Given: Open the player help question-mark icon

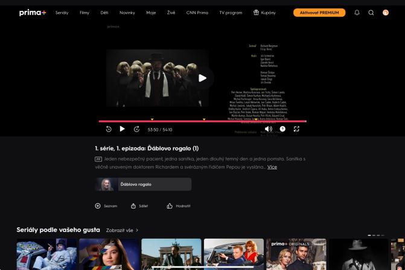Looking at the screenshot, I should click(x=282, y=129).
